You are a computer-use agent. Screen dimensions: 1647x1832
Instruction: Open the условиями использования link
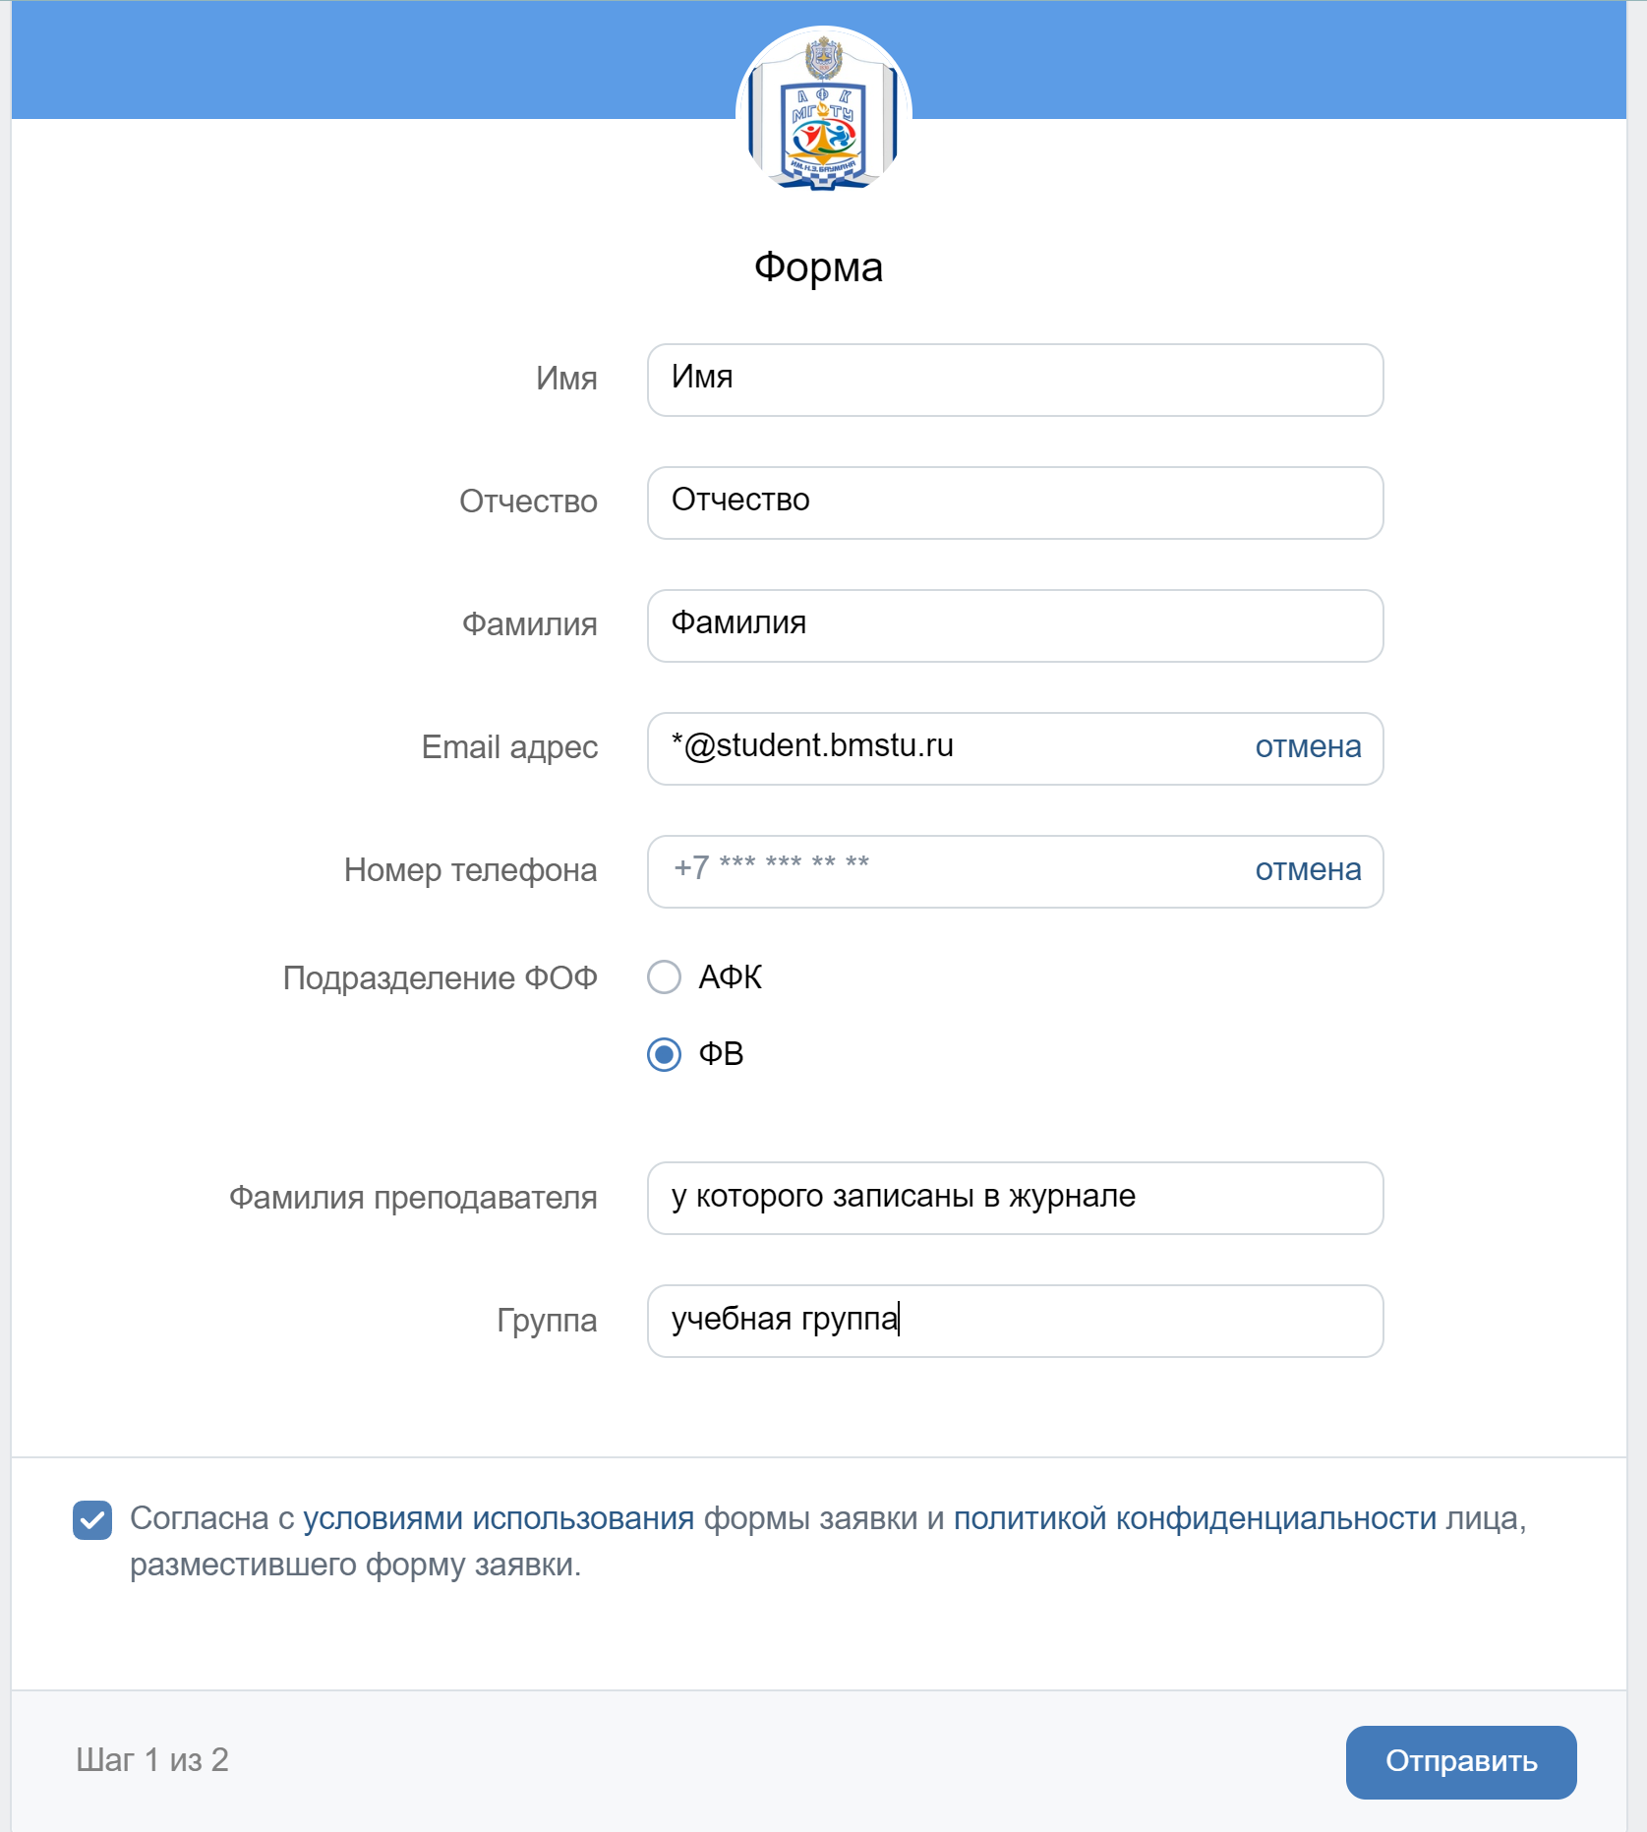[x=499, y=1518]
